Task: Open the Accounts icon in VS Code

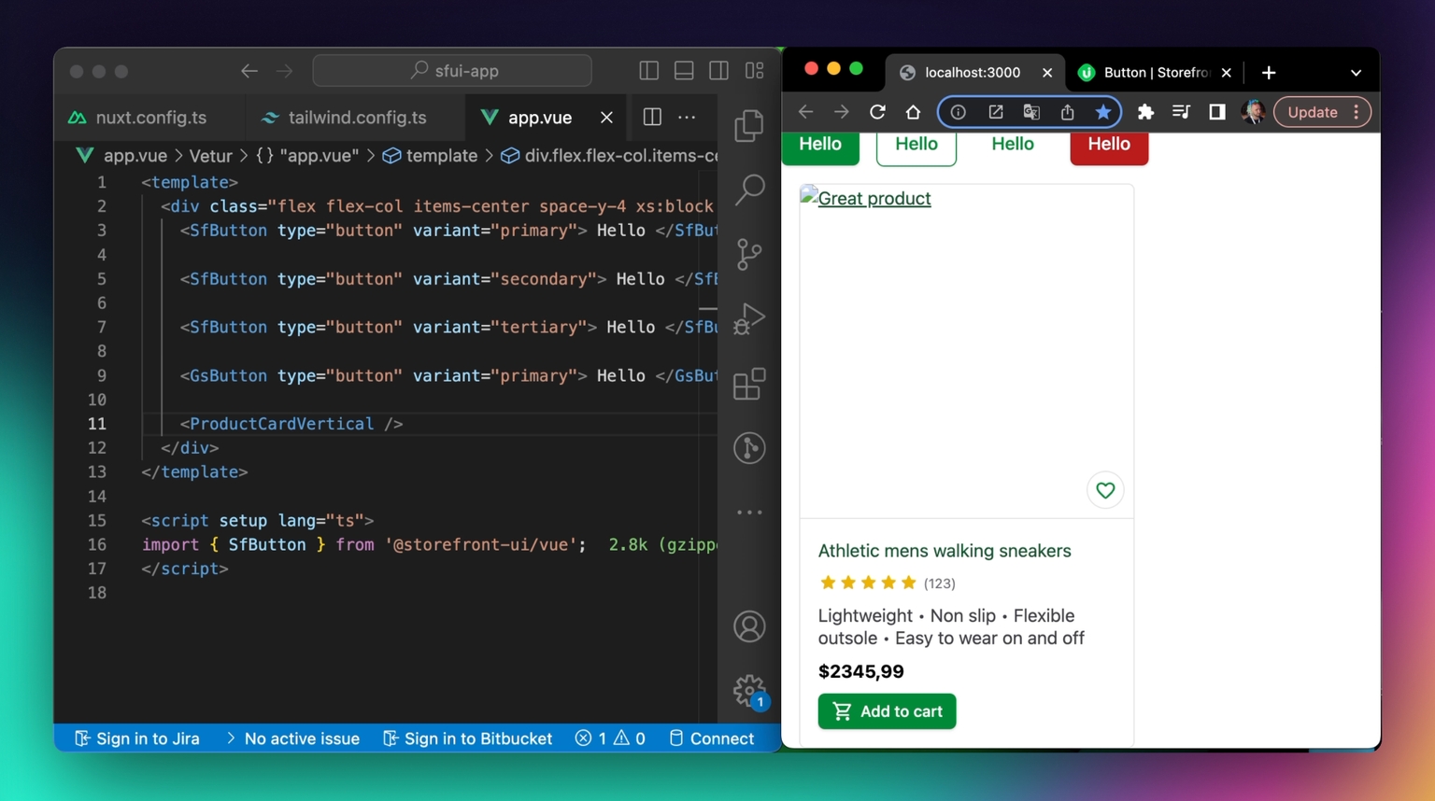Action: tap(749, 626)
